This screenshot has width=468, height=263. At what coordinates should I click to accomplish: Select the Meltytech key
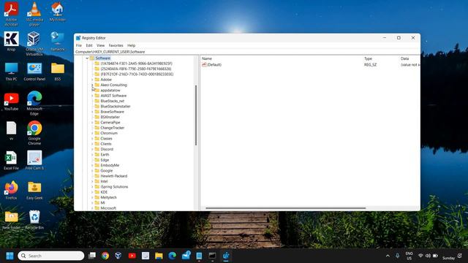(x=109, y=198)
